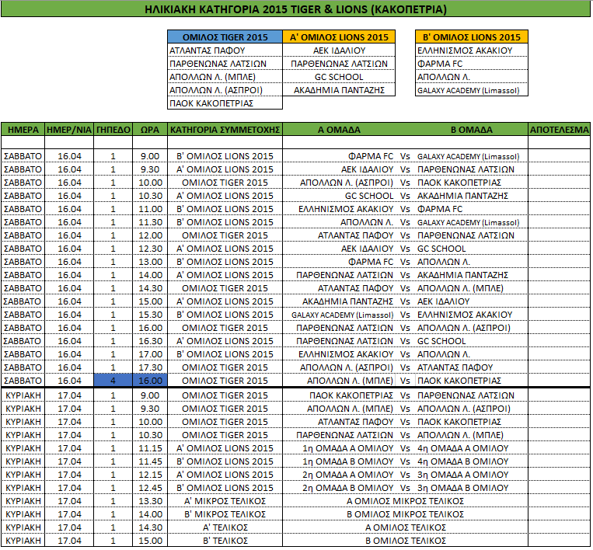The image size is (593, 550).
Task: Click 'ΠΑΡΘΕΝΩΝΑΣ ΛΑΤΣΙΩΝ' in the Sunday 9.00 match
Action: (466, 395)
